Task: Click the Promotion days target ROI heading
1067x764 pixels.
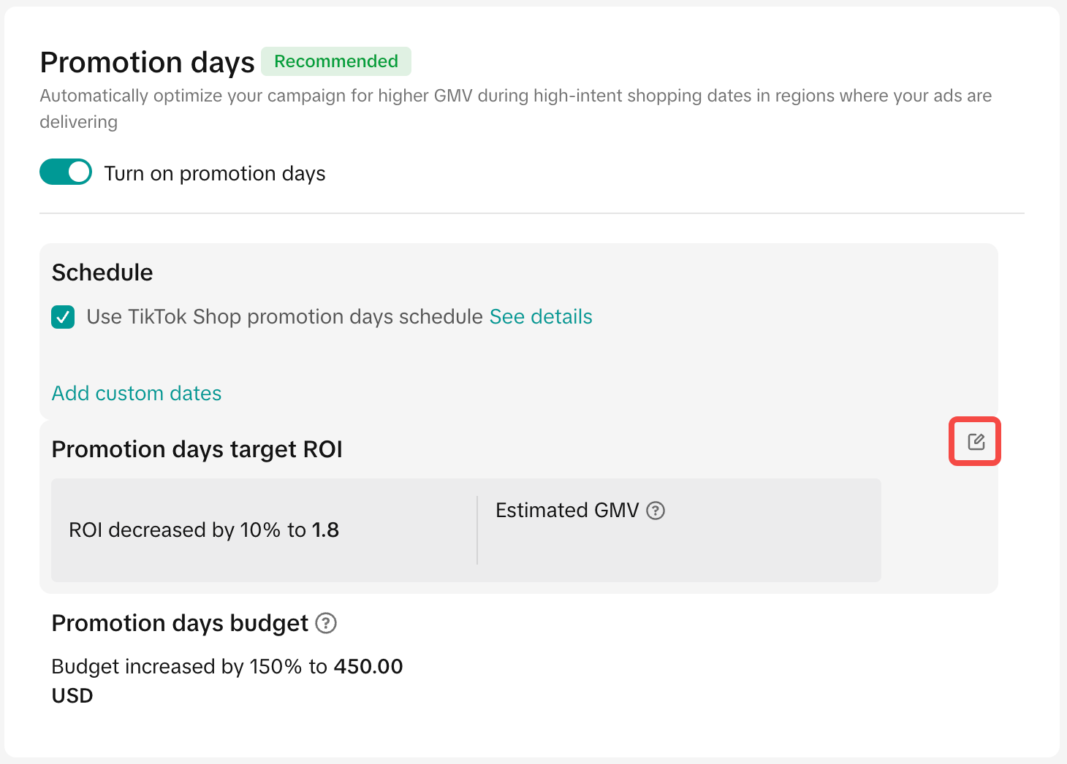Action: coord(197,449)
